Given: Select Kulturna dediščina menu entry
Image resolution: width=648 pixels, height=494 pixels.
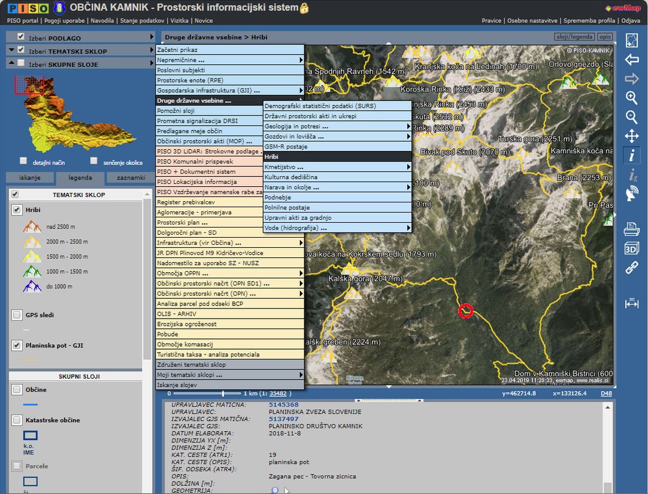Looking at the screenshot, I should tap(337, 177).
